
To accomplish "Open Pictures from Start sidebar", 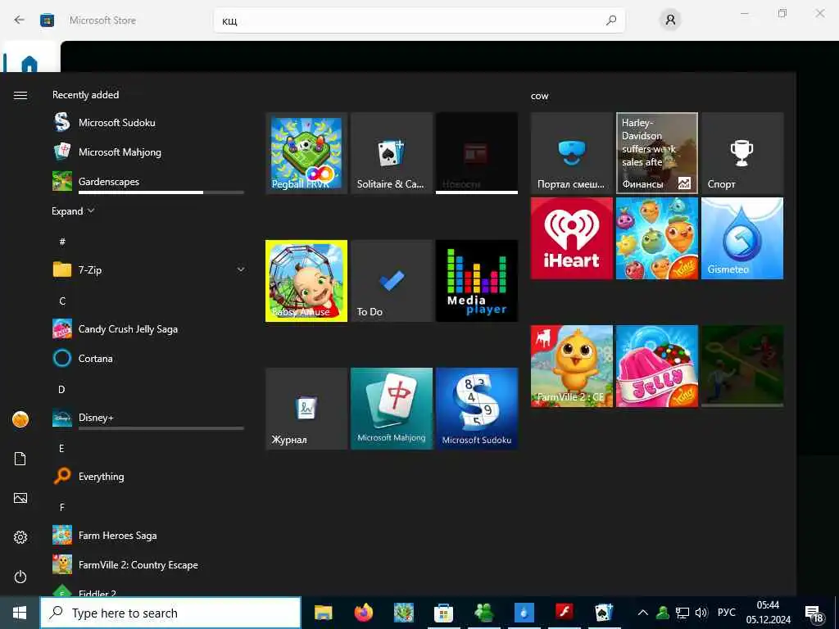I will [x=20, y=498].
